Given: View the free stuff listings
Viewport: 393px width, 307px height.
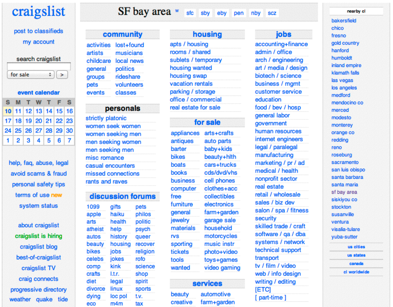Looking at the screenshot, I should [x=176, y=197].
